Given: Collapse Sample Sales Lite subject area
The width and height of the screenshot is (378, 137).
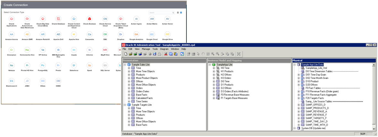Looking at the screenshot, I should tap(125, 65).
